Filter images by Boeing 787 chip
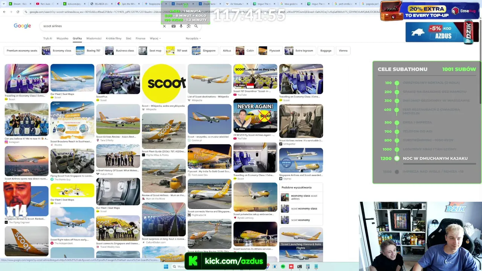482x271 pixels. click(88, 50)
